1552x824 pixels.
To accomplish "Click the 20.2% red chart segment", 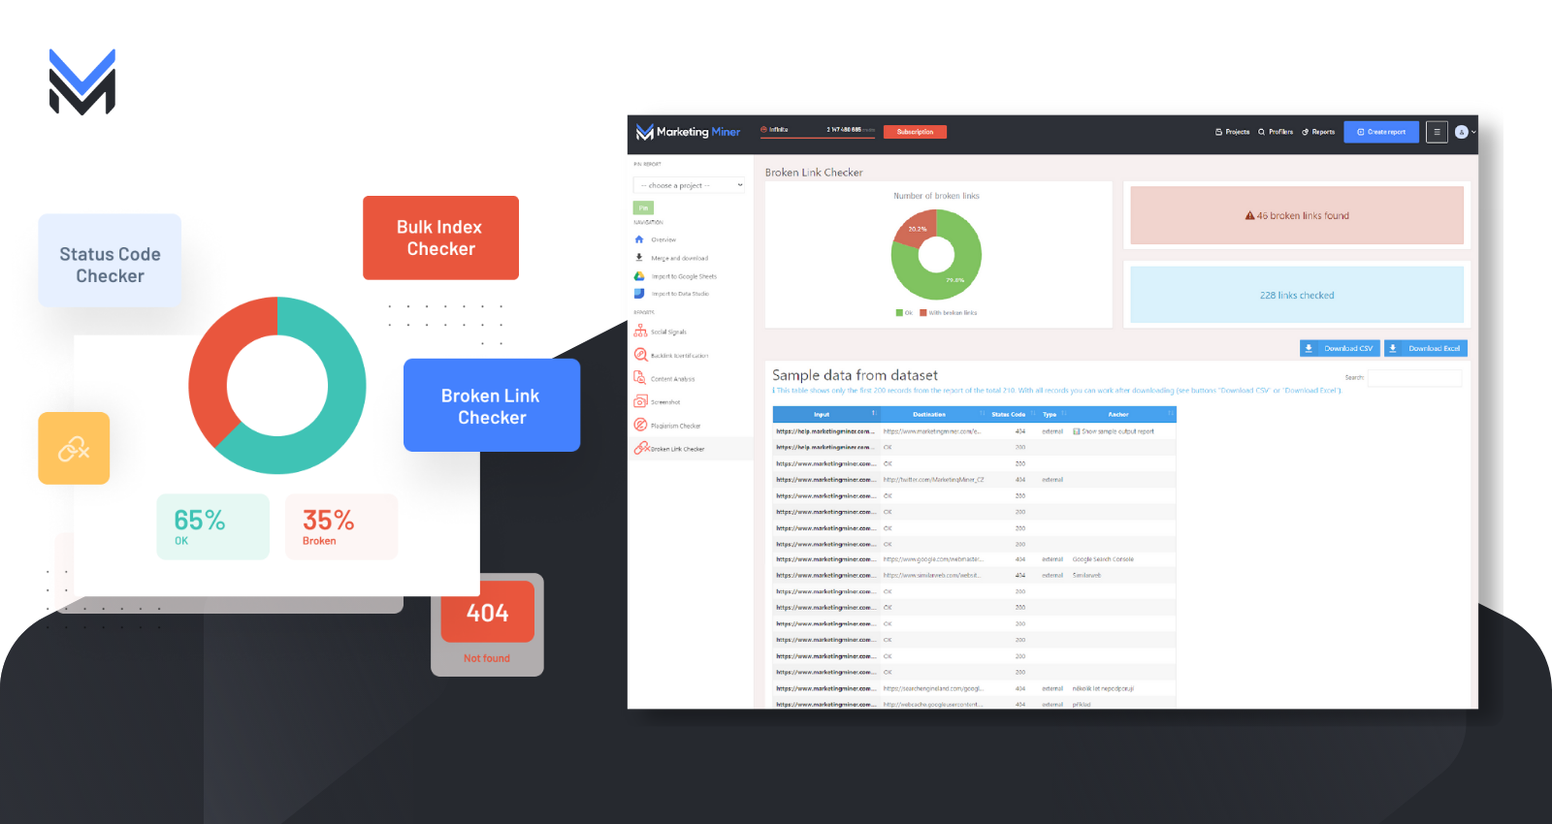I will pyautogui.click(x=916, y=230).
